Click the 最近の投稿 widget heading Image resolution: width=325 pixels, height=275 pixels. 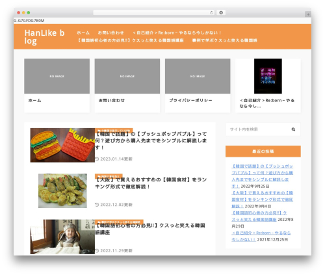(x=263, y=151)
